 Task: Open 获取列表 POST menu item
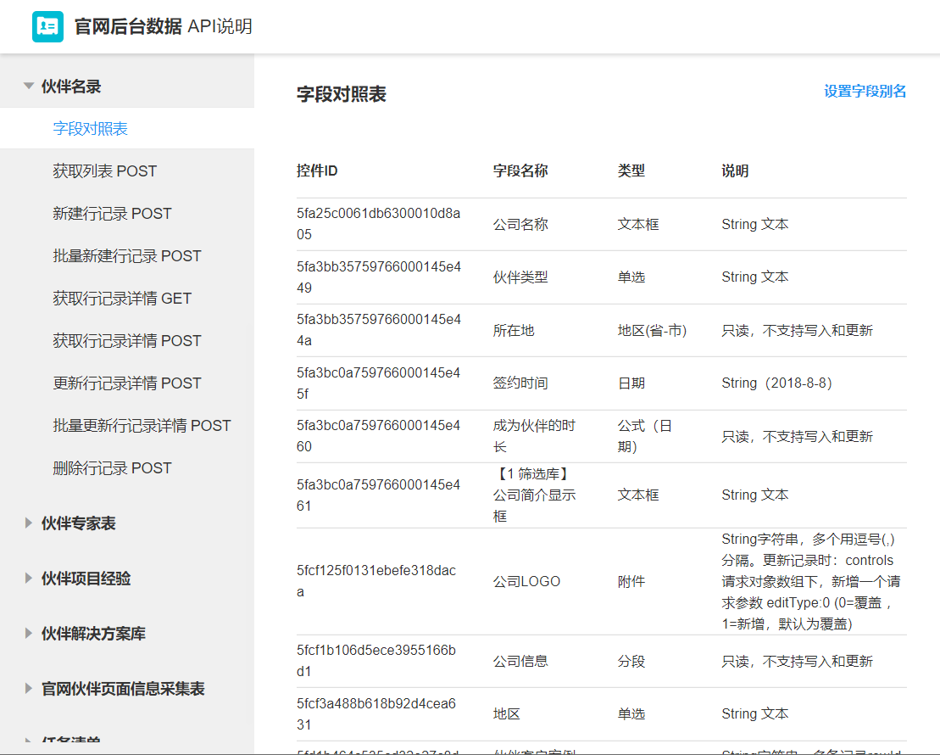[105, 171]
